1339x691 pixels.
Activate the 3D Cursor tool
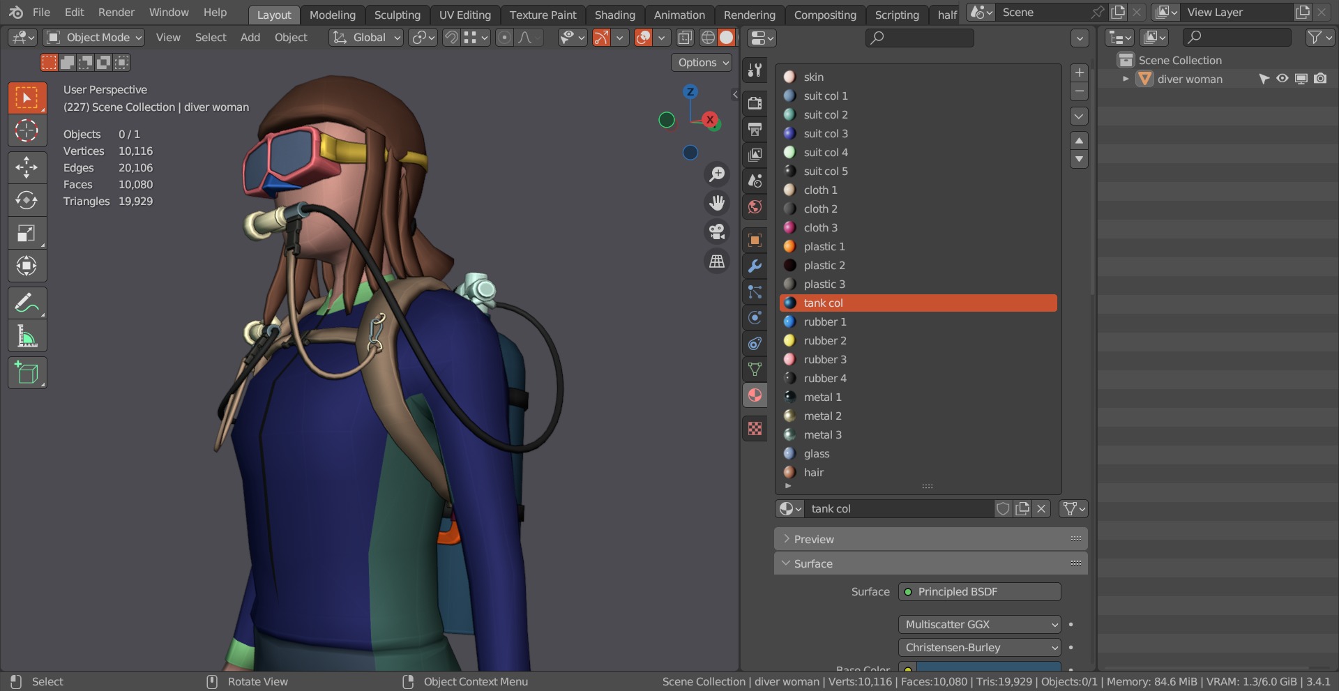tap(27, 130)
